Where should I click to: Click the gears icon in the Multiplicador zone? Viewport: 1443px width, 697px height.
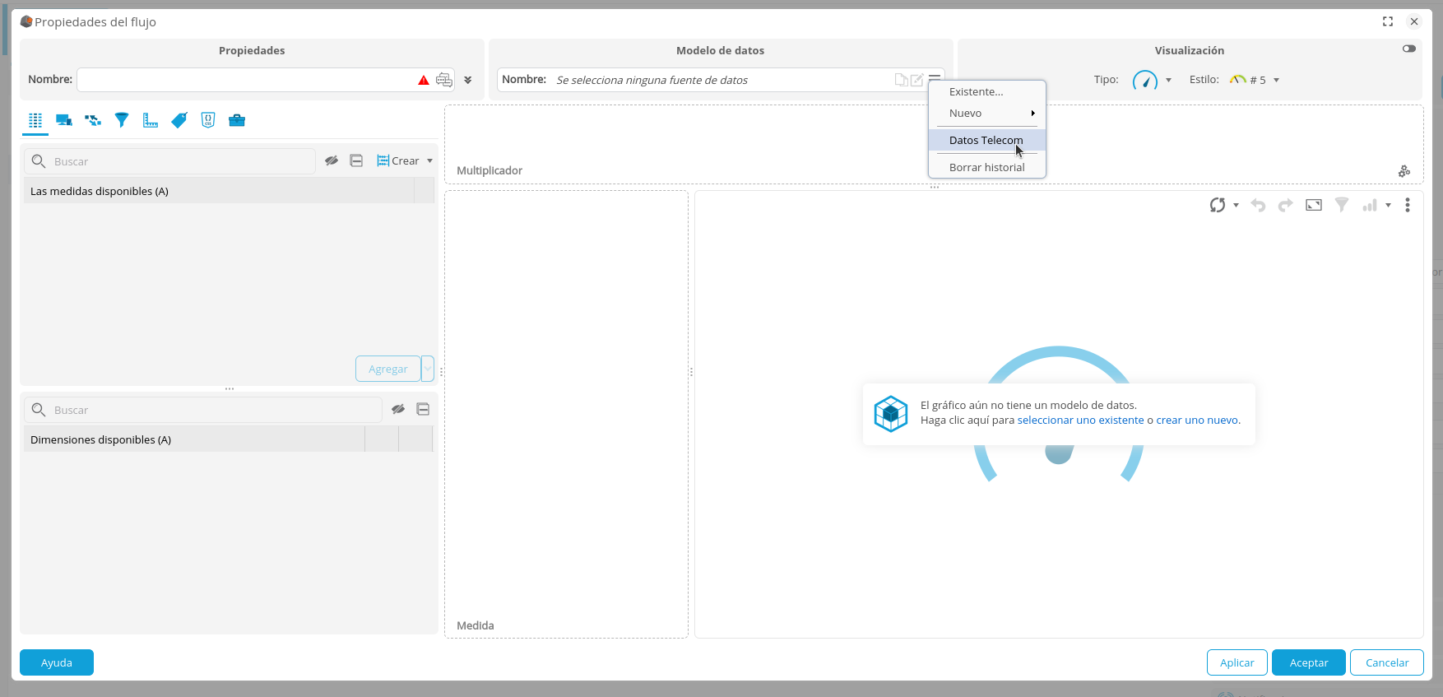pyautogui.click(x=1404, y=171)
